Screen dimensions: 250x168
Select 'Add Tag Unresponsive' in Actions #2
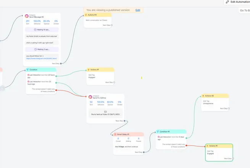coord(208,102)
